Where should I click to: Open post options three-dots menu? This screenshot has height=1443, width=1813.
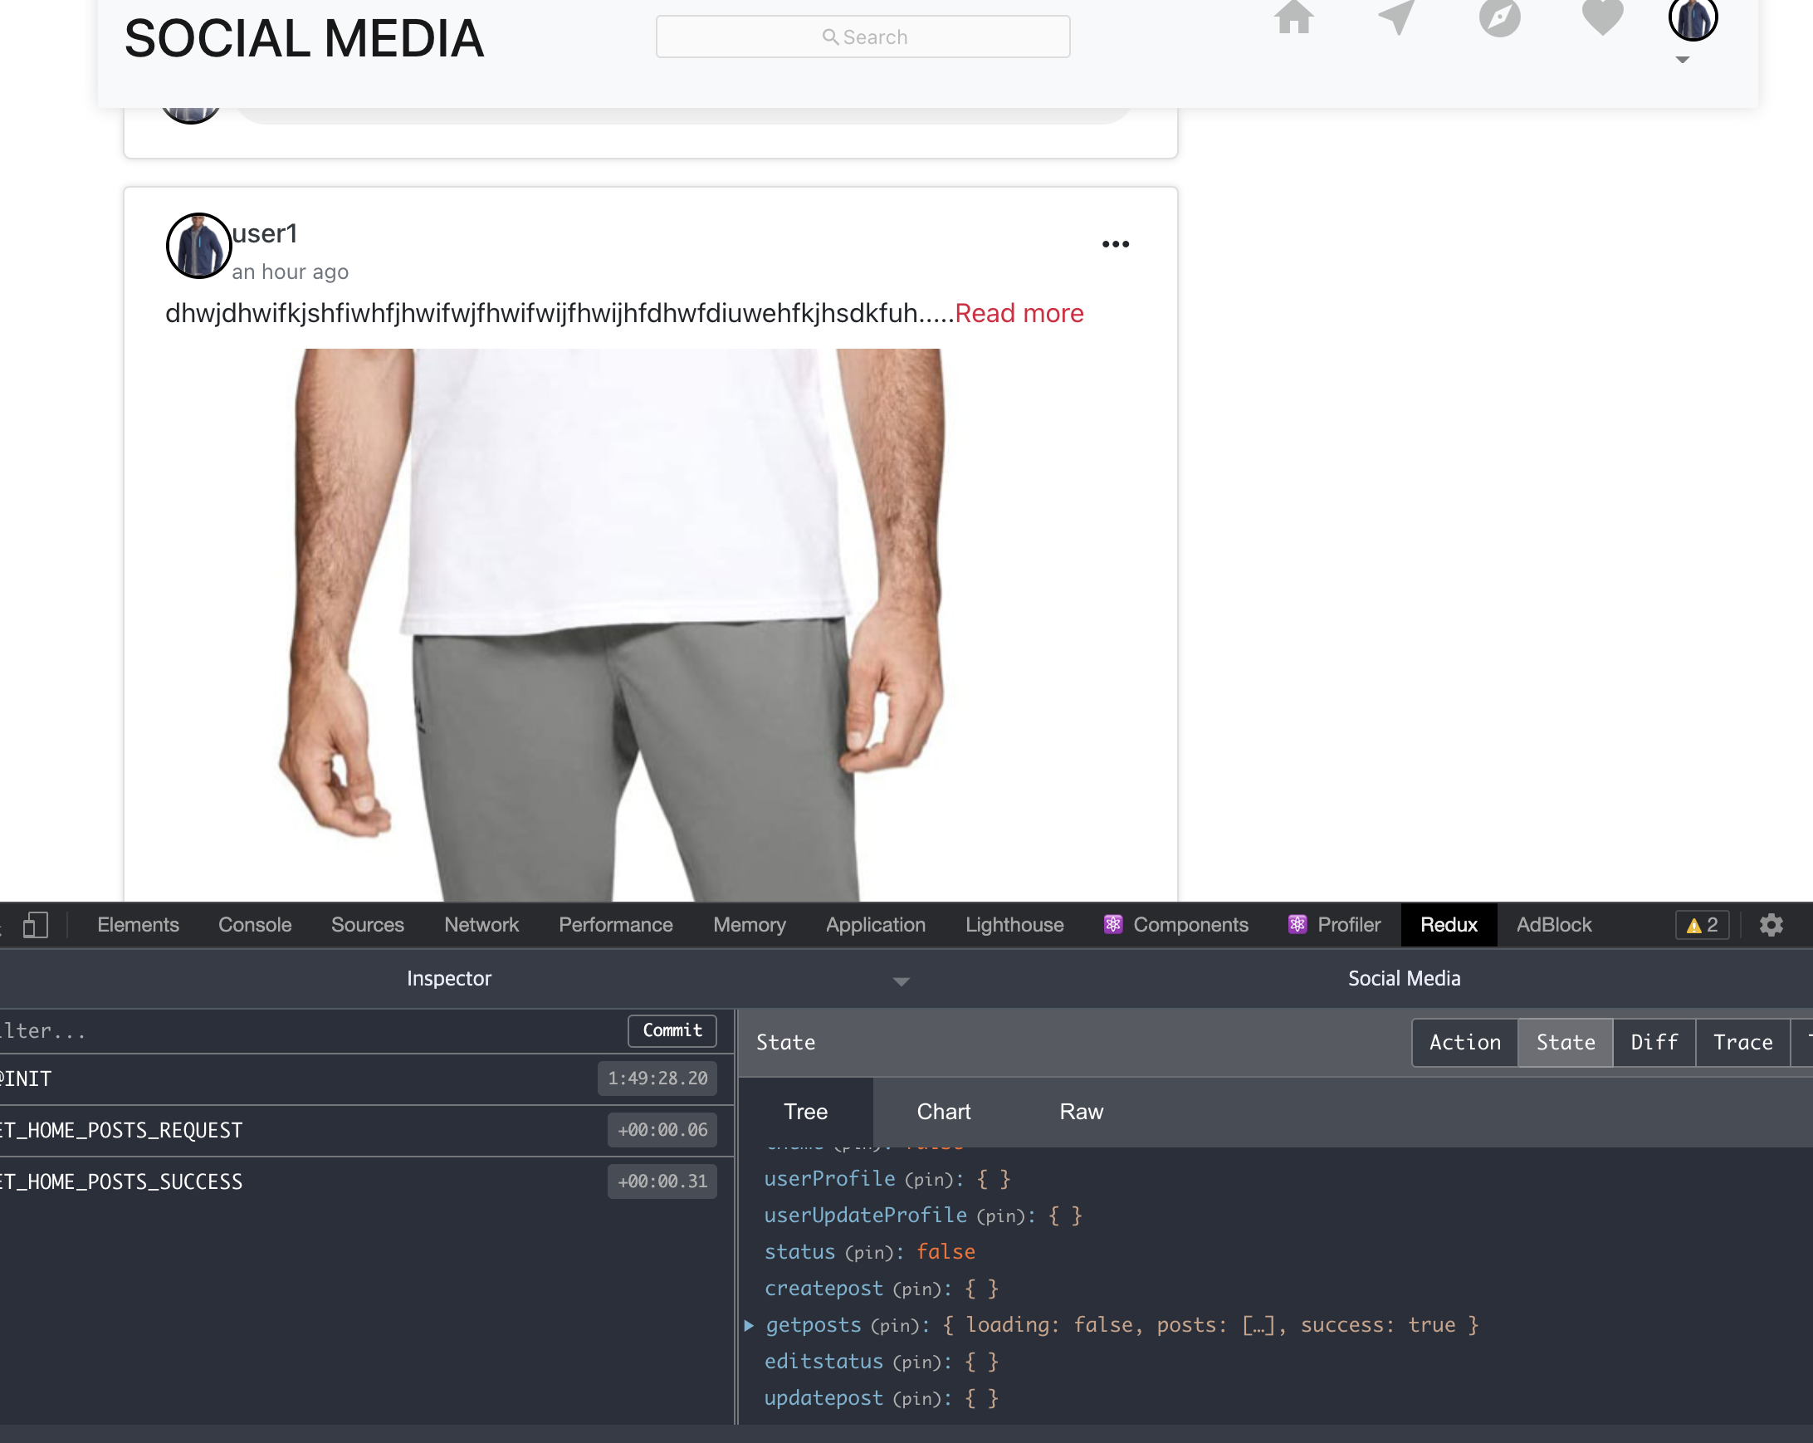[1115, 245]
